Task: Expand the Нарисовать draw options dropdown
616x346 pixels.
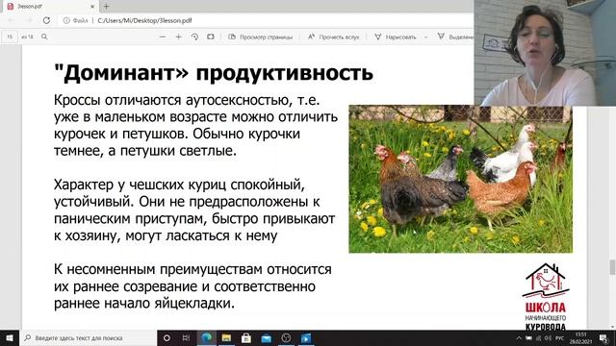Action: coord(425,37)
